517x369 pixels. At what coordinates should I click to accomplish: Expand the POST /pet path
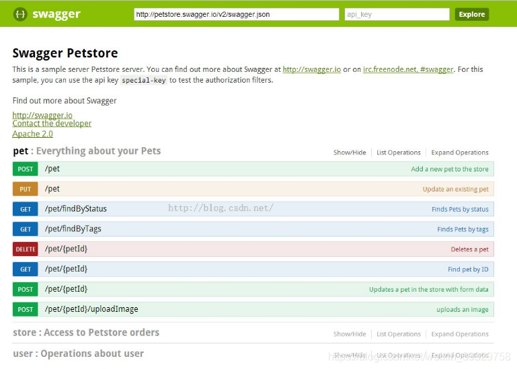(x=52, y=169)
